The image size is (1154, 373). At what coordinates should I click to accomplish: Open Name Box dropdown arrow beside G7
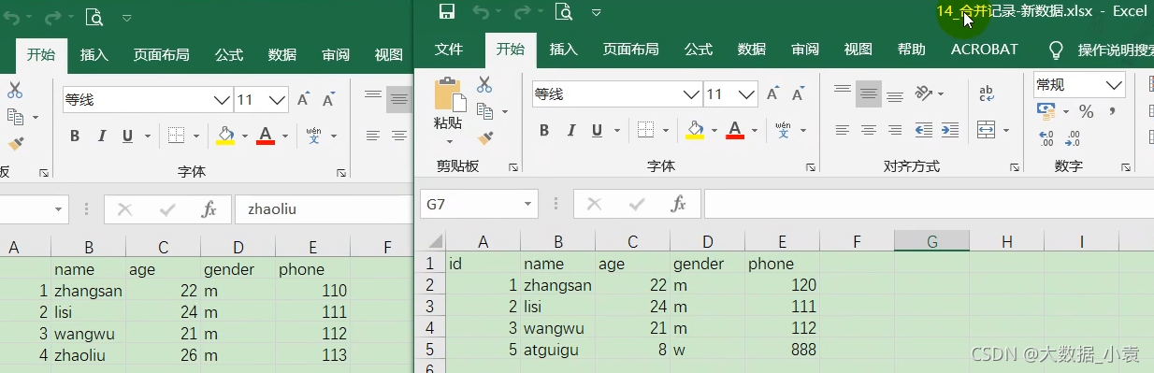point(528,203)
